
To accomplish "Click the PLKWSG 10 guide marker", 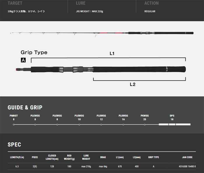I will point(79,124).
